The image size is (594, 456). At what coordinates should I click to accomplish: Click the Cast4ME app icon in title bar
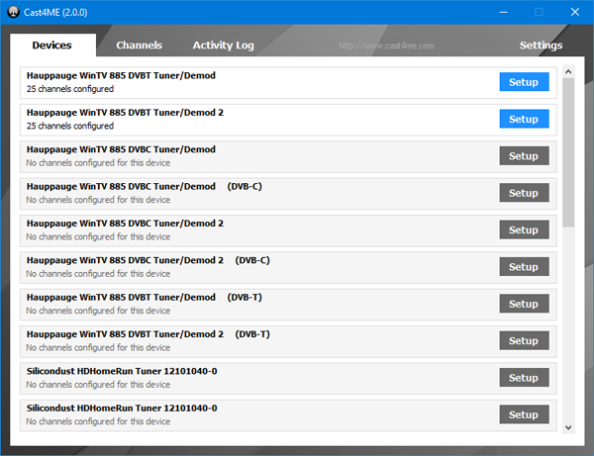[13, 12]
